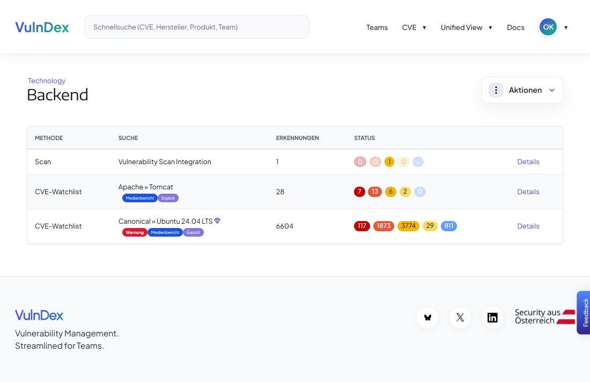
Task: Open the Docs menu item
Action: (515, 27)
